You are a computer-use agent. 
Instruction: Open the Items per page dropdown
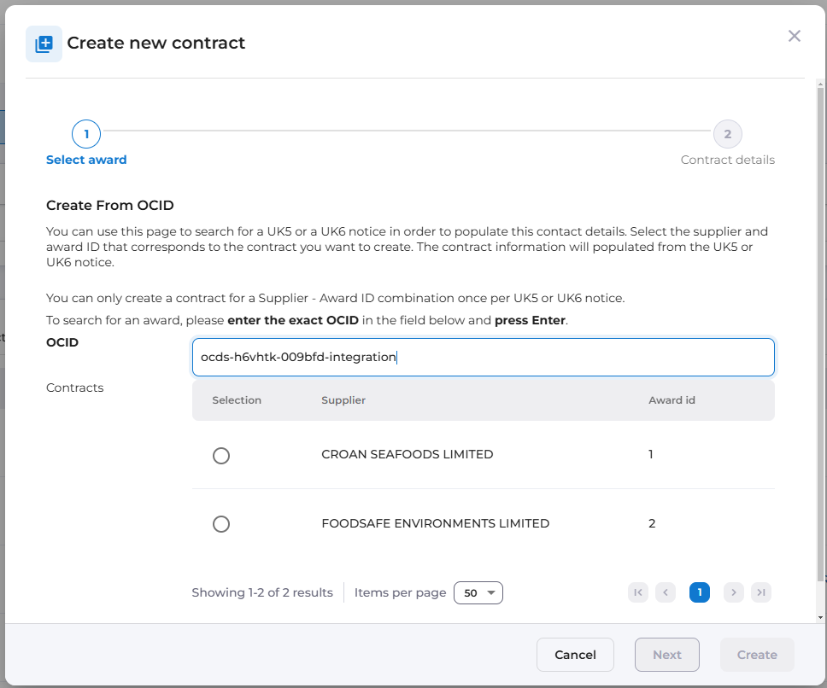click(x=478, y=592)
